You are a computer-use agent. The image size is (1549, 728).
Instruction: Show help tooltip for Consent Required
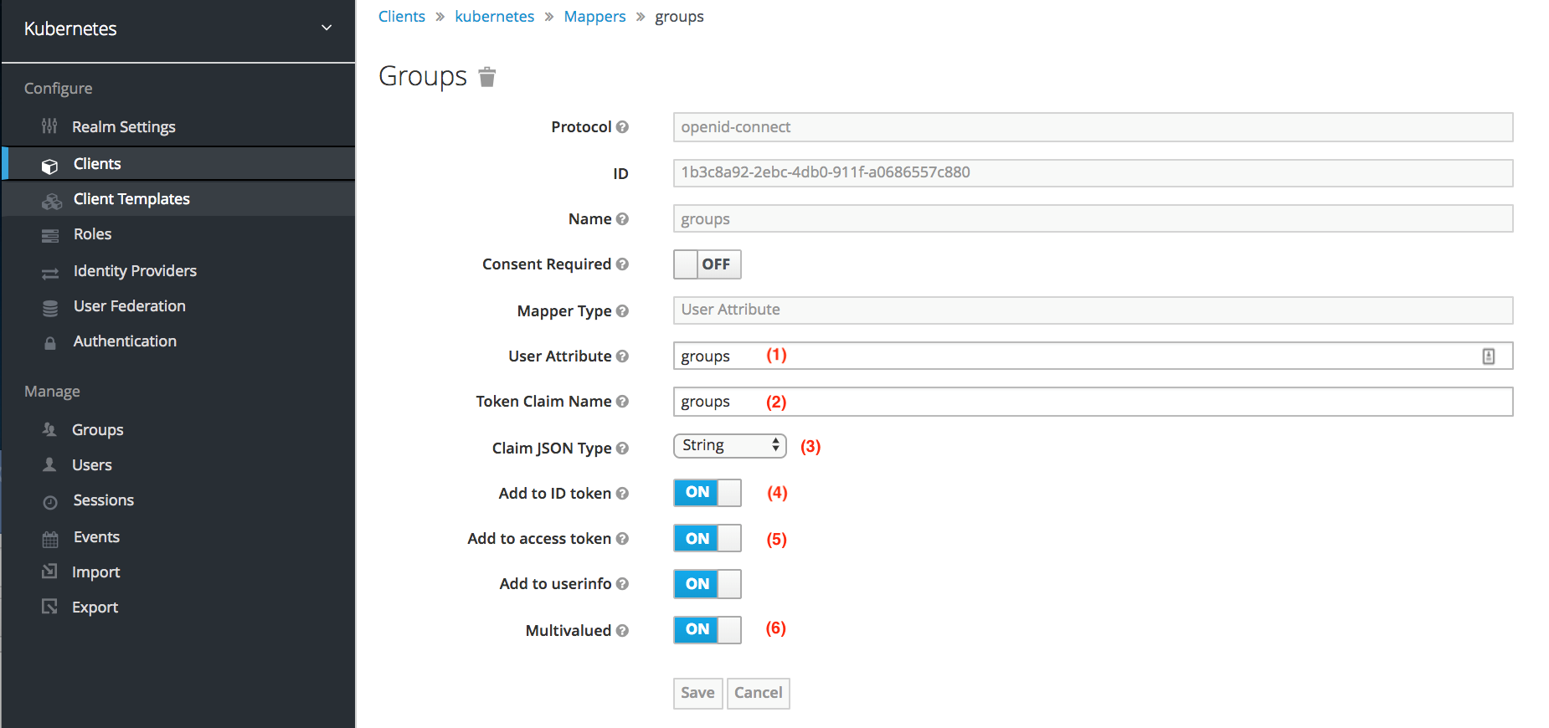click(x=622, y=264)
